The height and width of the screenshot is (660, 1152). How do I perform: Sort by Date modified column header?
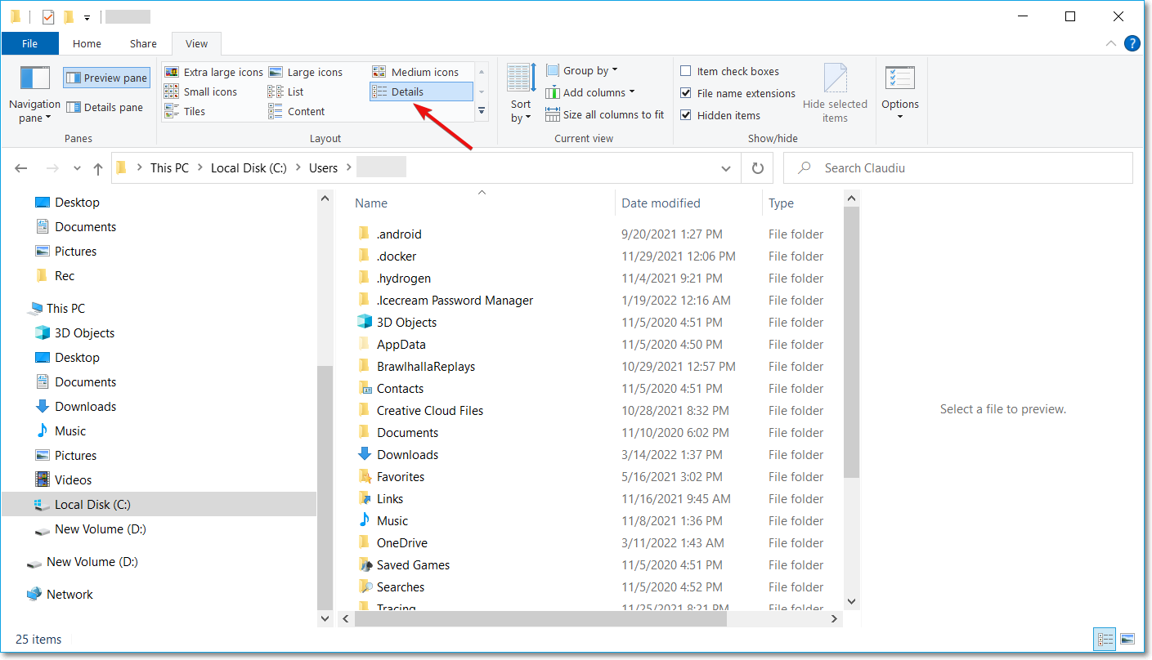pyautogui.click(x=661, y=203)
